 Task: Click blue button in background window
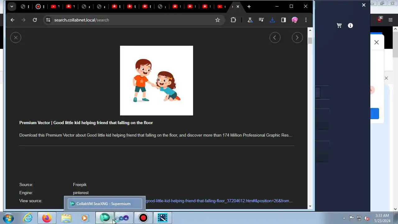tap(375, 114)
